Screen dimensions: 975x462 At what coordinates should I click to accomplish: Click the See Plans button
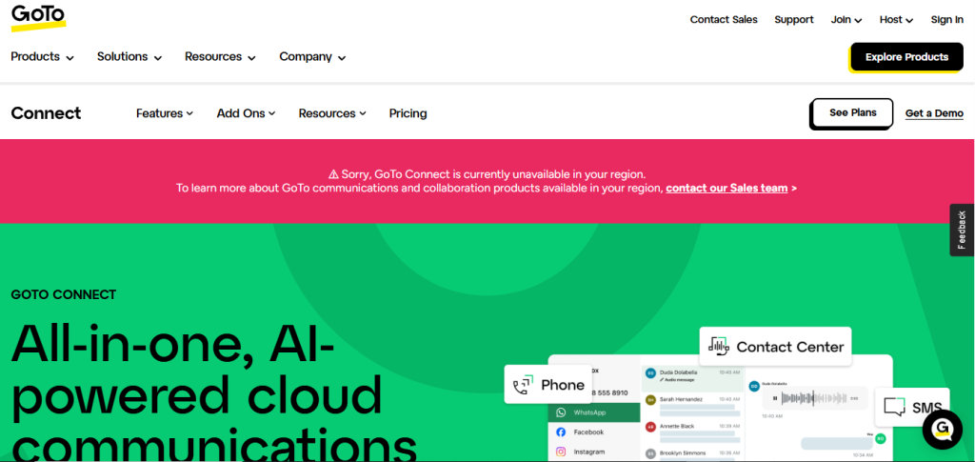(x=852, y=112)
